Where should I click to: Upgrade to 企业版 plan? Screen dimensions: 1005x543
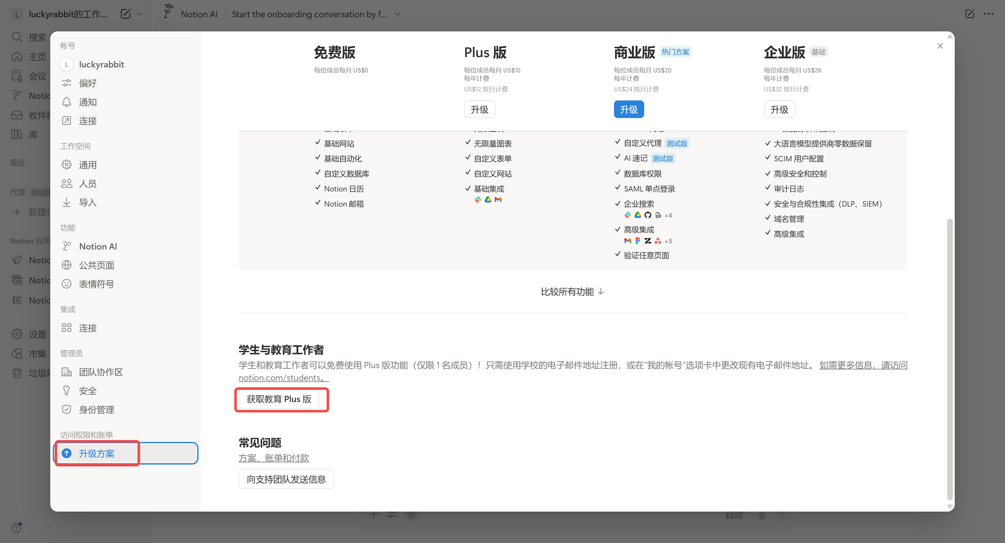coord(780,110)
